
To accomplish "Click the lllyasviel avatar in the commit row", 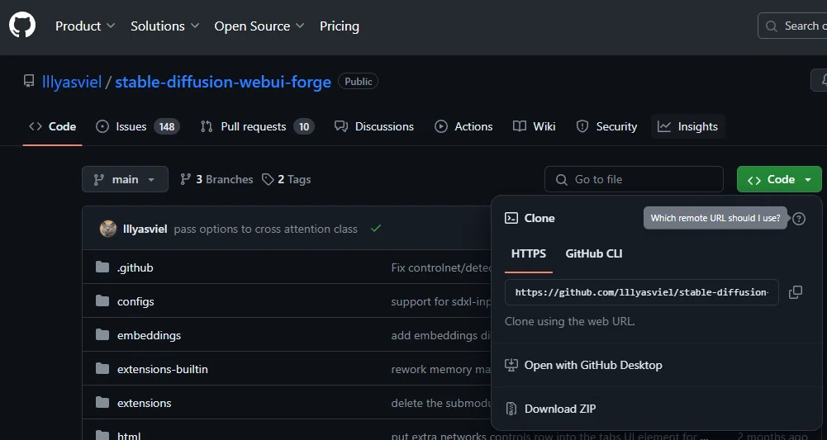I will (108, 229).
